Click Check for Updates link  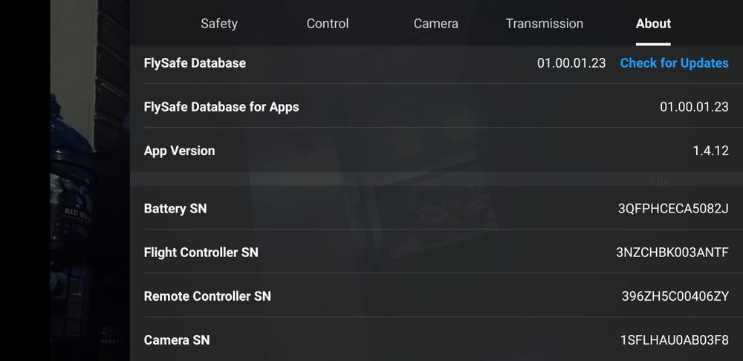pos(675,63)
